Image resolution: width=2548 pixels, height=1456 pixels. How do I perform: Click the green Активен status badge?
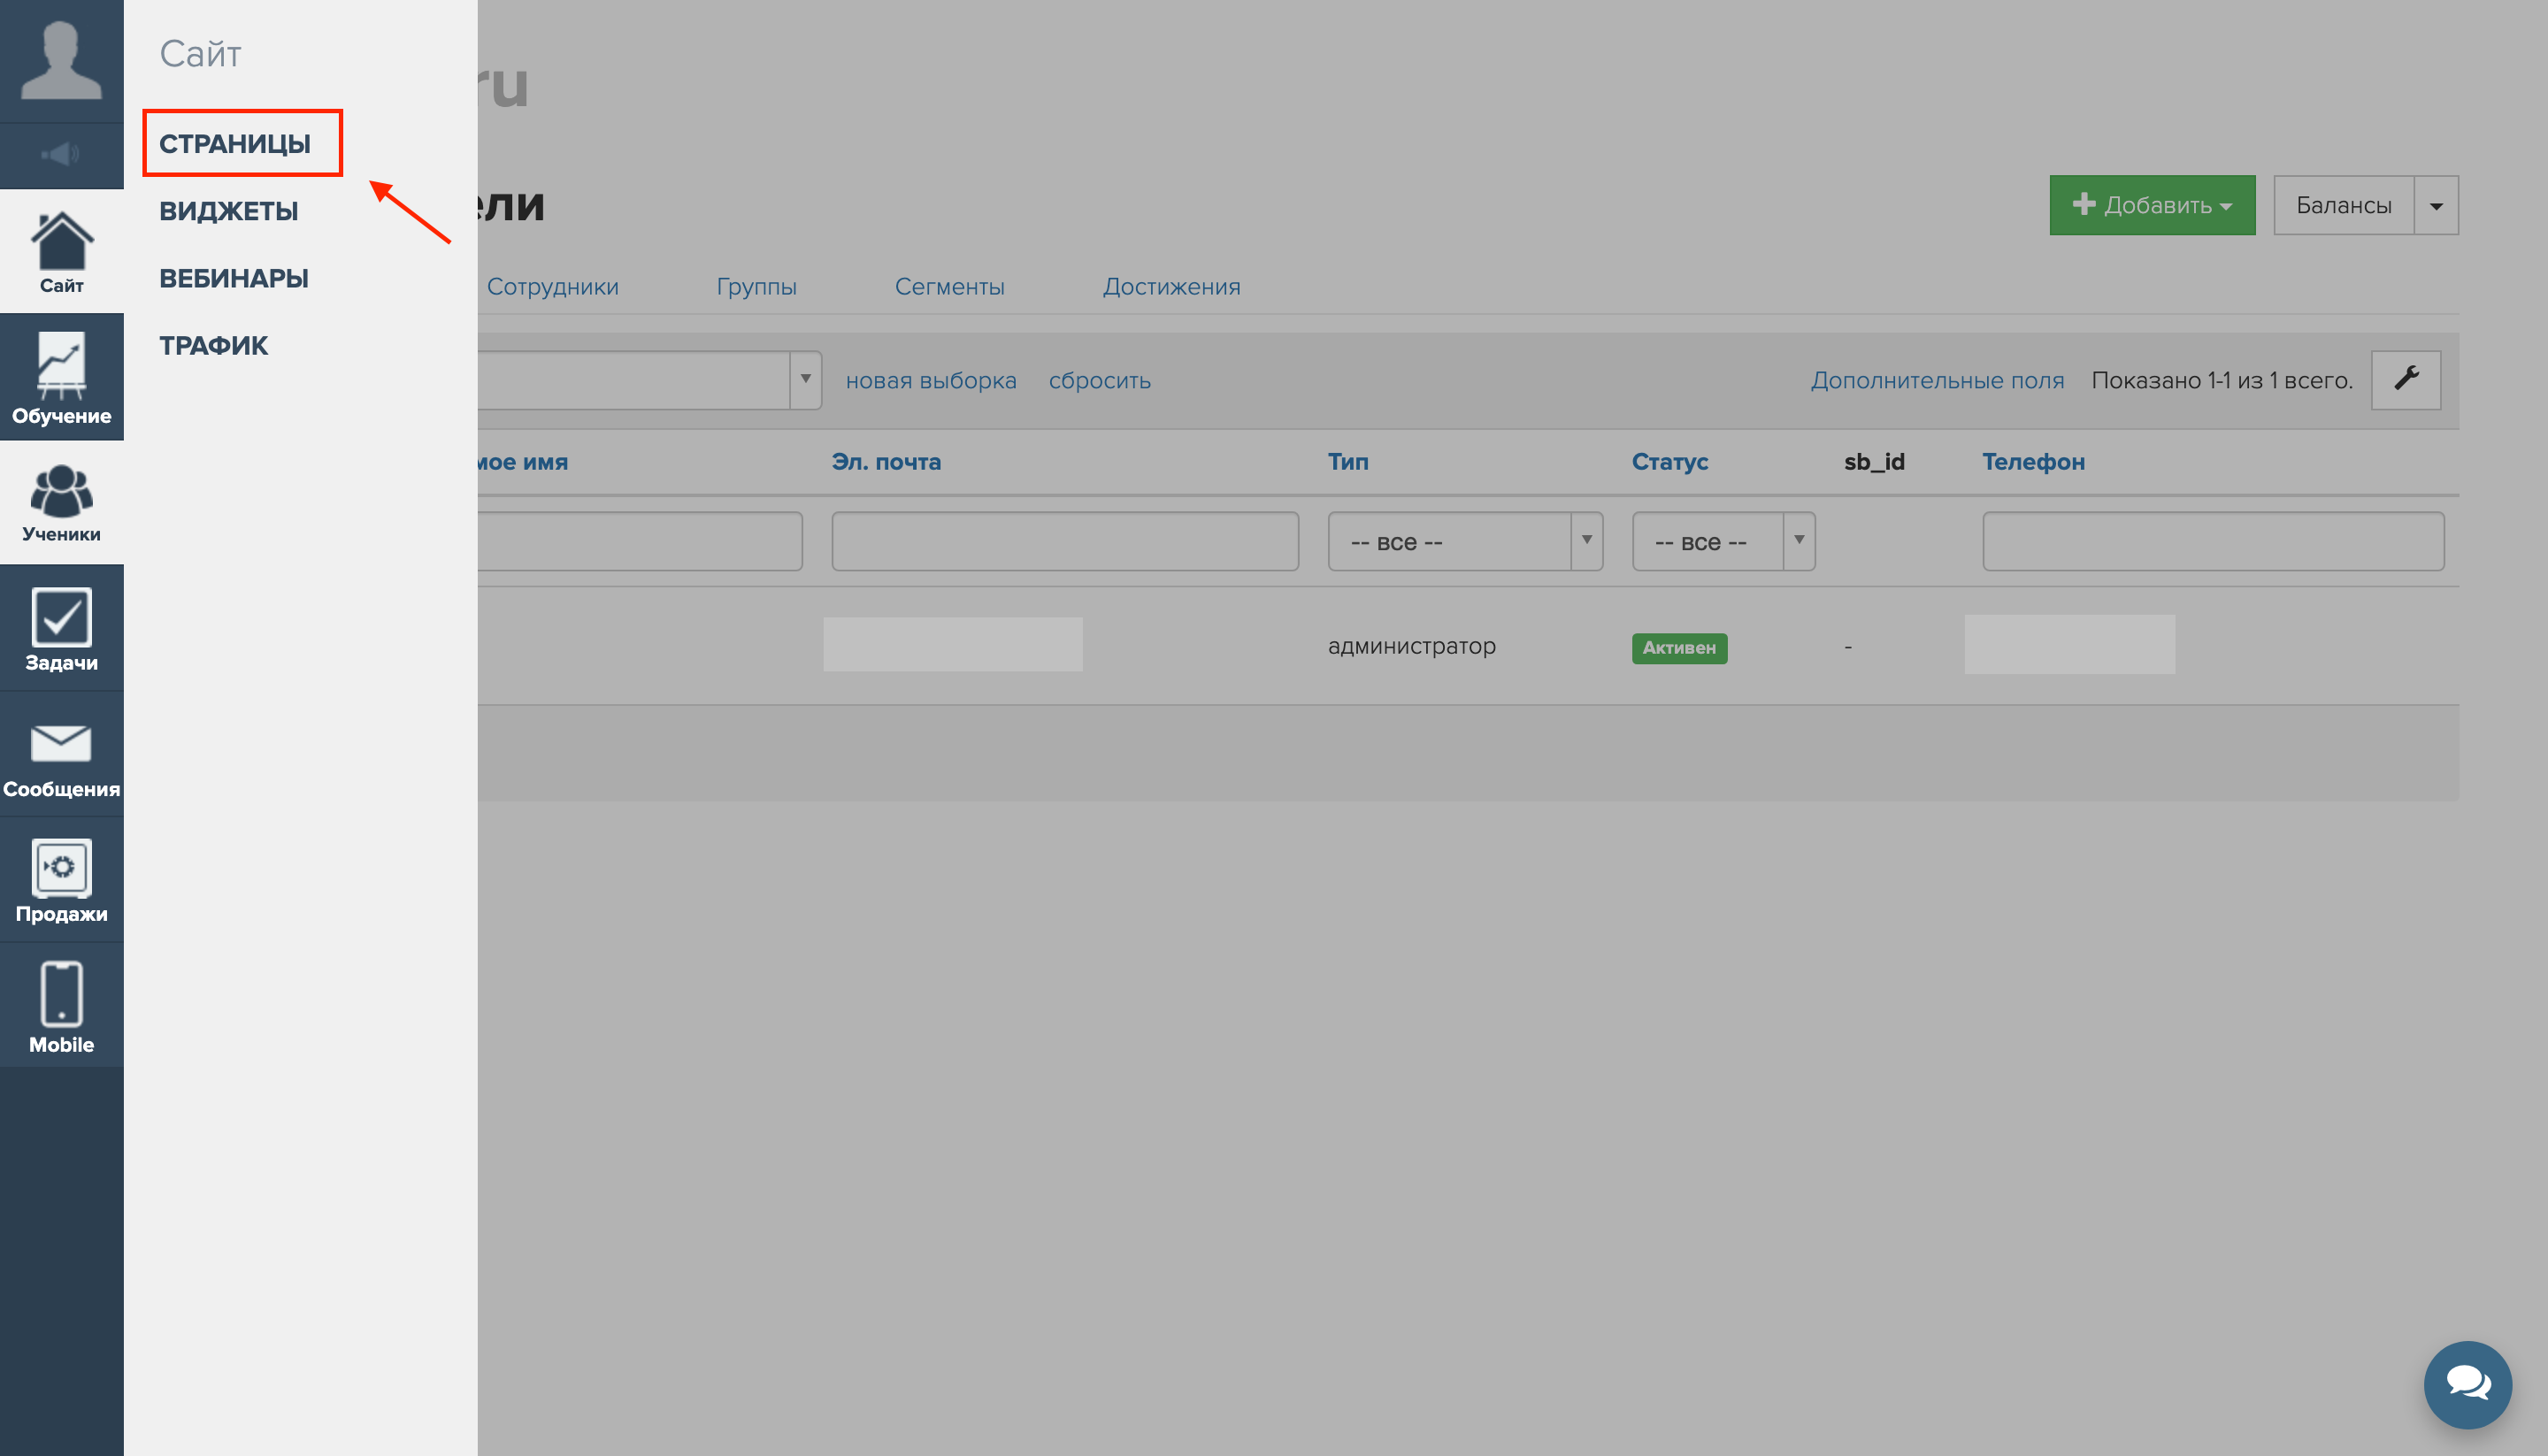[1678, 648]
